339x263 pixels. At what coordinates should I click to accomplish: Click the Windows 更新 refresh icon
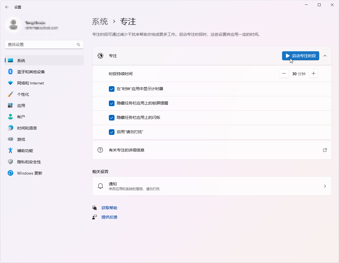(x=10, y=173)
